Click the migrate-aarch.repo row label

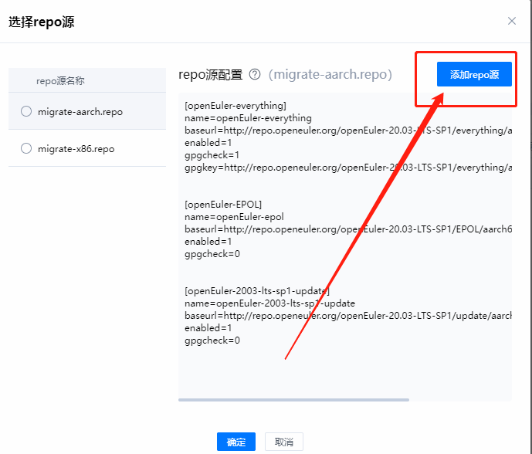[80, 112]
